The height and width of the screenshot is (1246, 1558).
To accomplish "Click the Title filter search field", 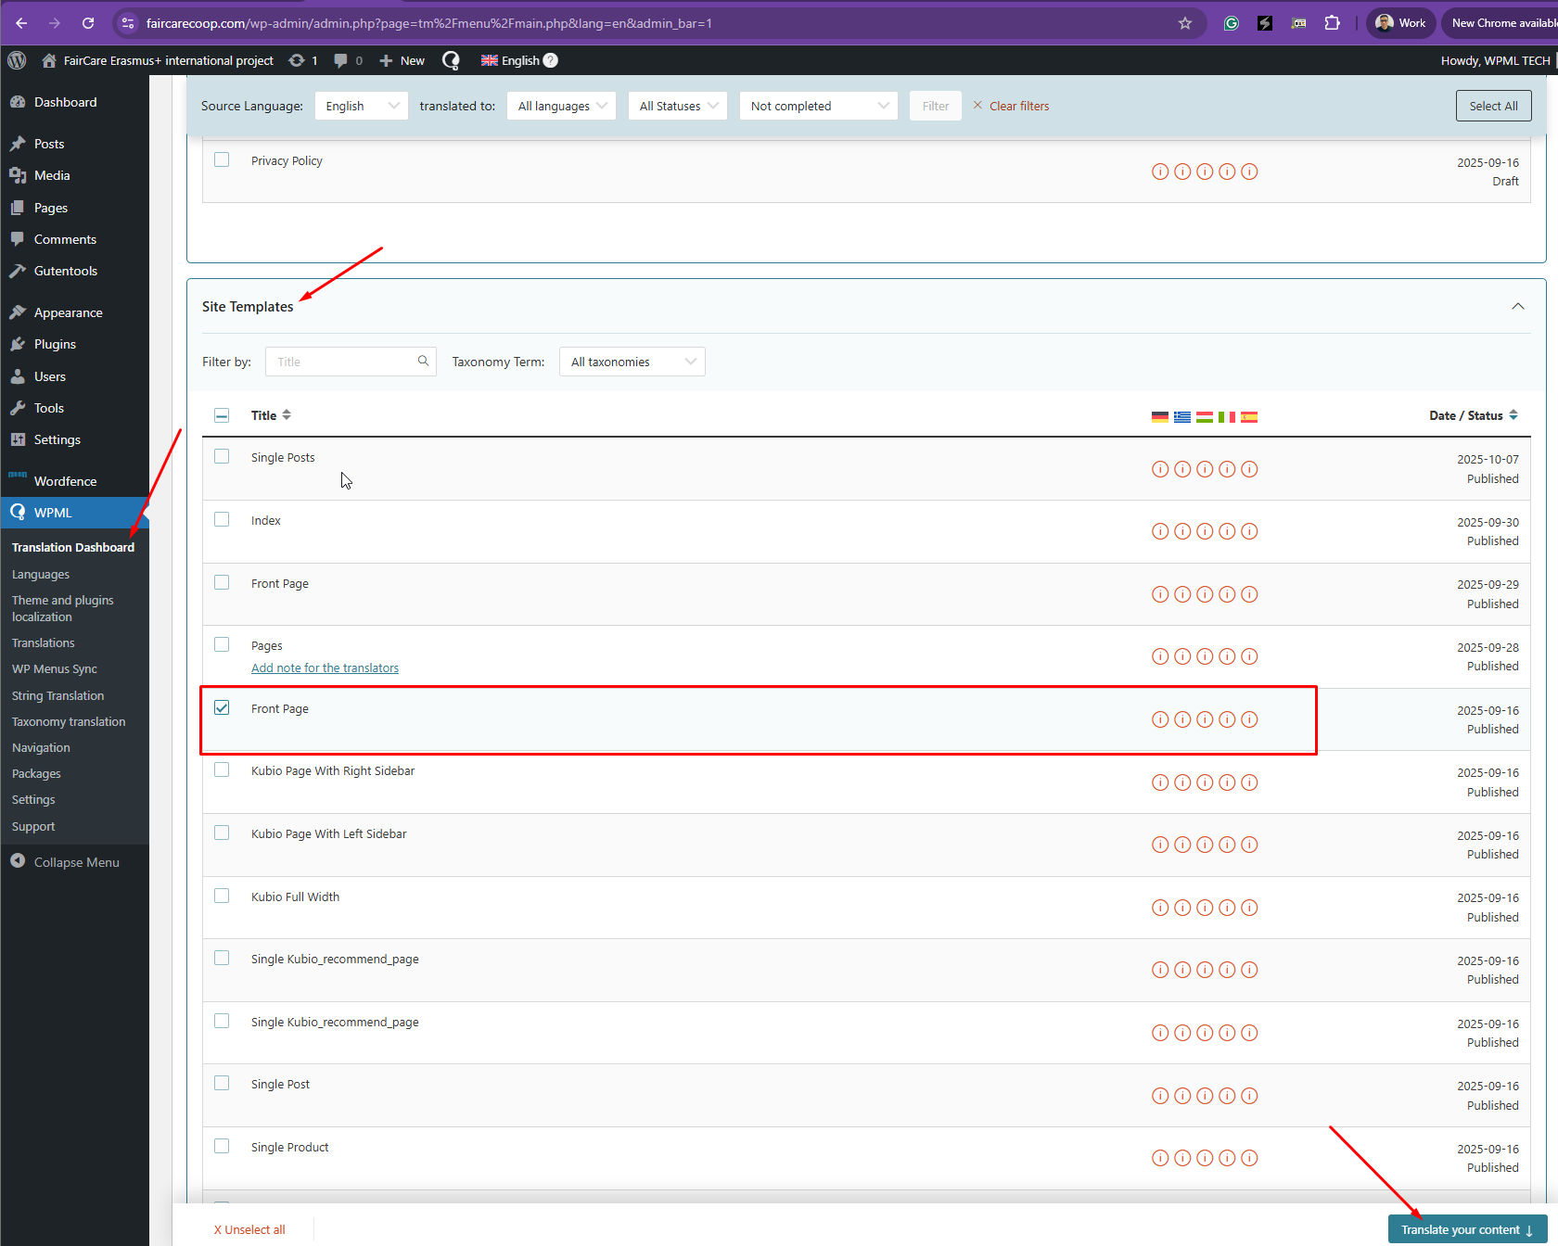I will pos(343,362).
